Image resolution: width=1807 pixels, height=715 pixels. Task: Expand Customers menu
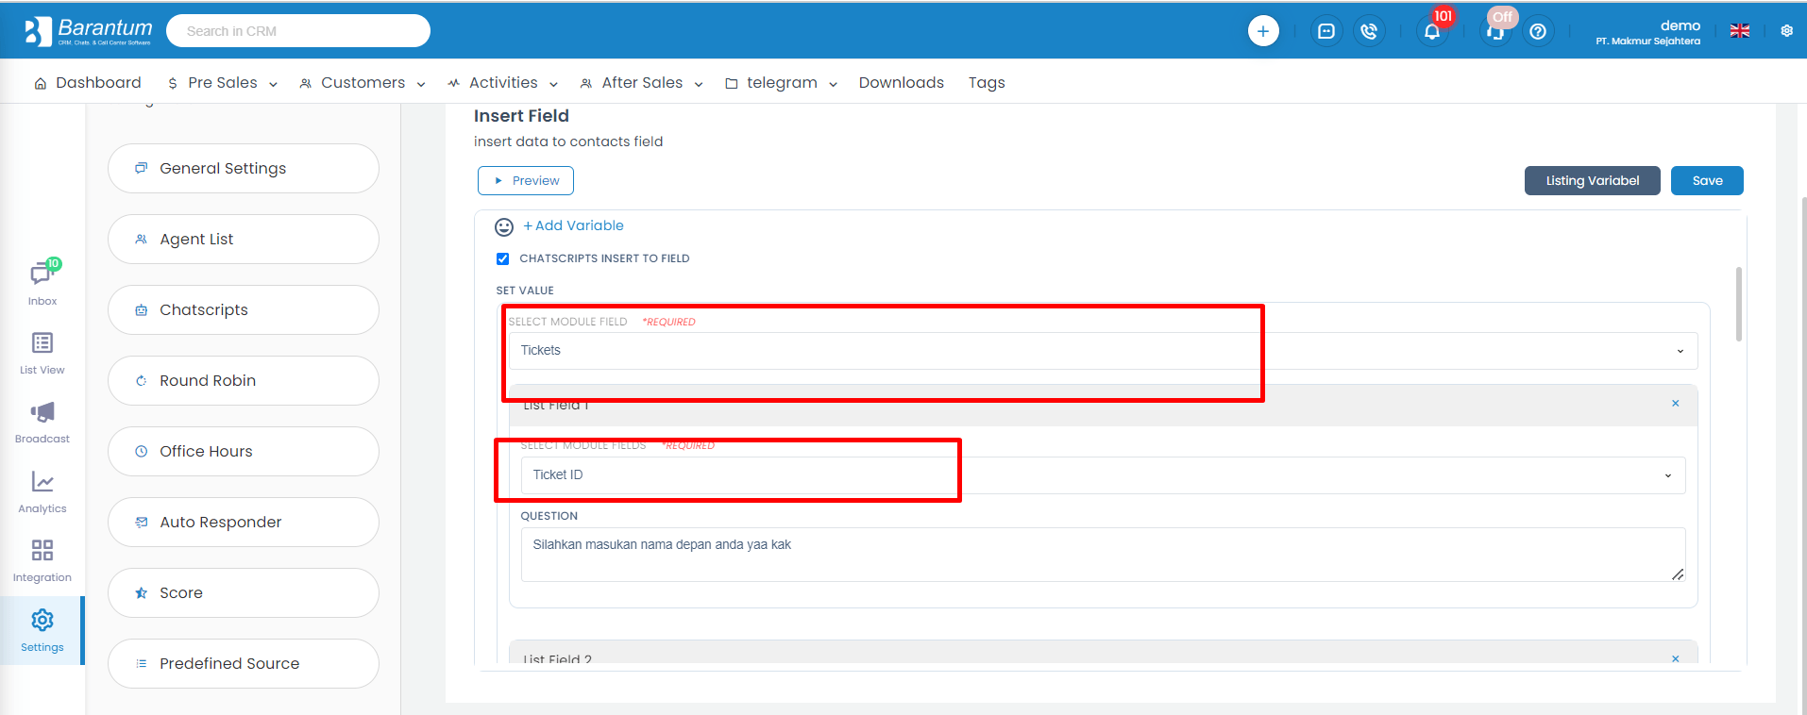363,83
